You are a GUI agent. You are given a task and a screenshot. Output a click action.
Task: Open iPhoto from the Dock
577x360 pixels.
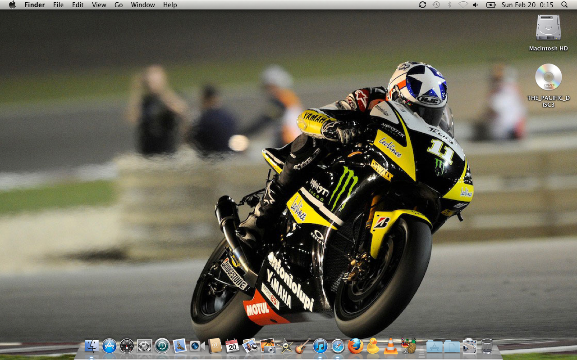(267, 346)
